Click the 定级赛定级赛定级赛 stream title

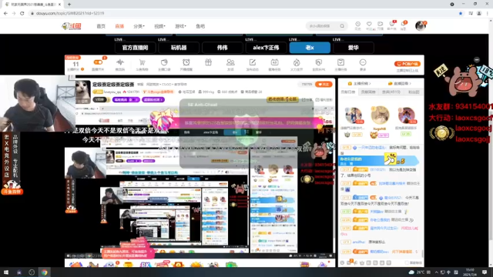(x=113, y=84)
